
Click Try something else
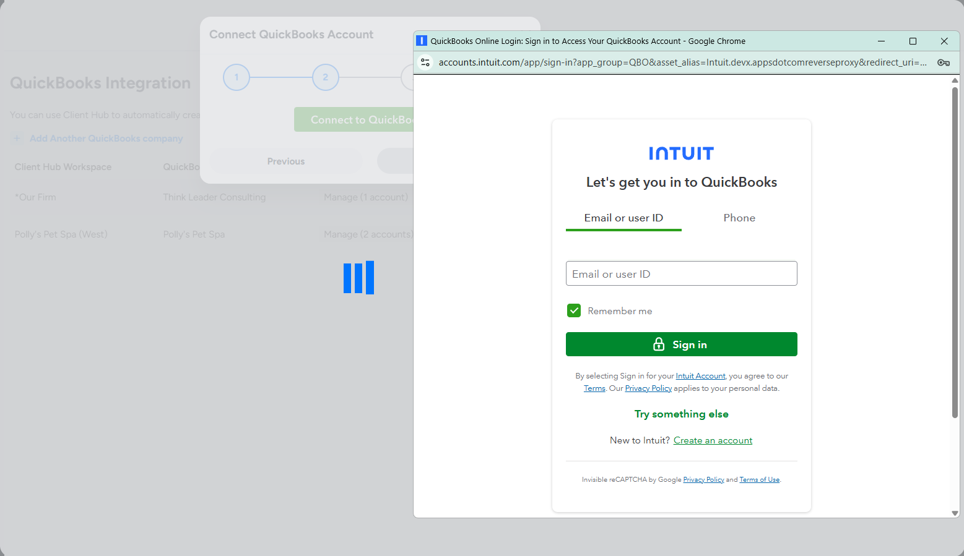coord(681,414)
